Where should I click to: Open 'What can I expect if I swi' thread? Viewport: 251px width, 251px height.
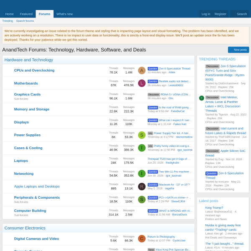175,120
